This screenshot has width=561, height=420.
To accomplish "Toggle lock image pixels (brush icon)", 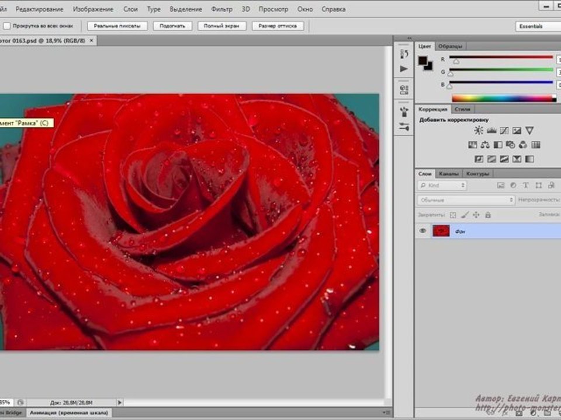I will tap(465, 215).
